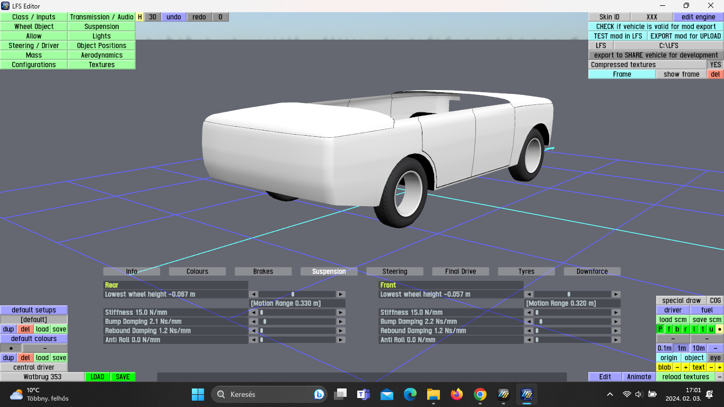Click left arrow for Front Lowest wheel height

529,294
